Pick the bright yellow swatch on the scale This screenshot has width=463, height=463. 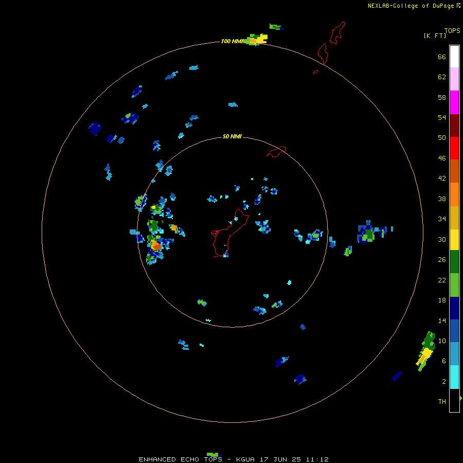click(454, 239)
